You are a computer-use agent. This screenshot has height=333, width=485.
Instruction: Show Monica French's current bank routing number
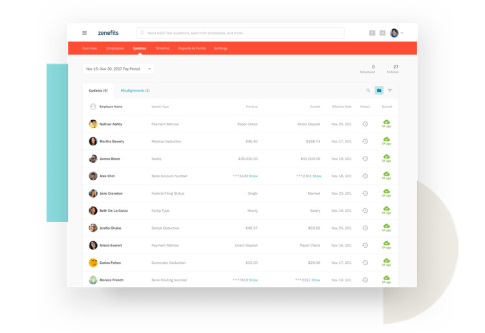pos(316,280)
